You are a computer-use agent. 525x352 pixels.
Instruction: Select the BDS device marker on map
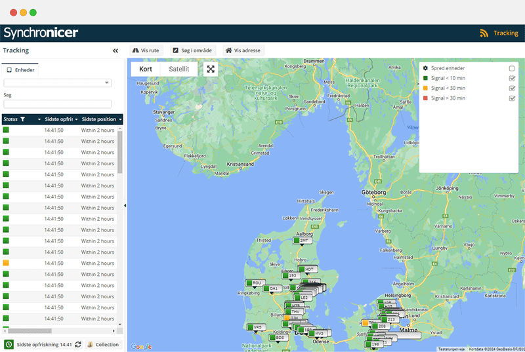278,338
